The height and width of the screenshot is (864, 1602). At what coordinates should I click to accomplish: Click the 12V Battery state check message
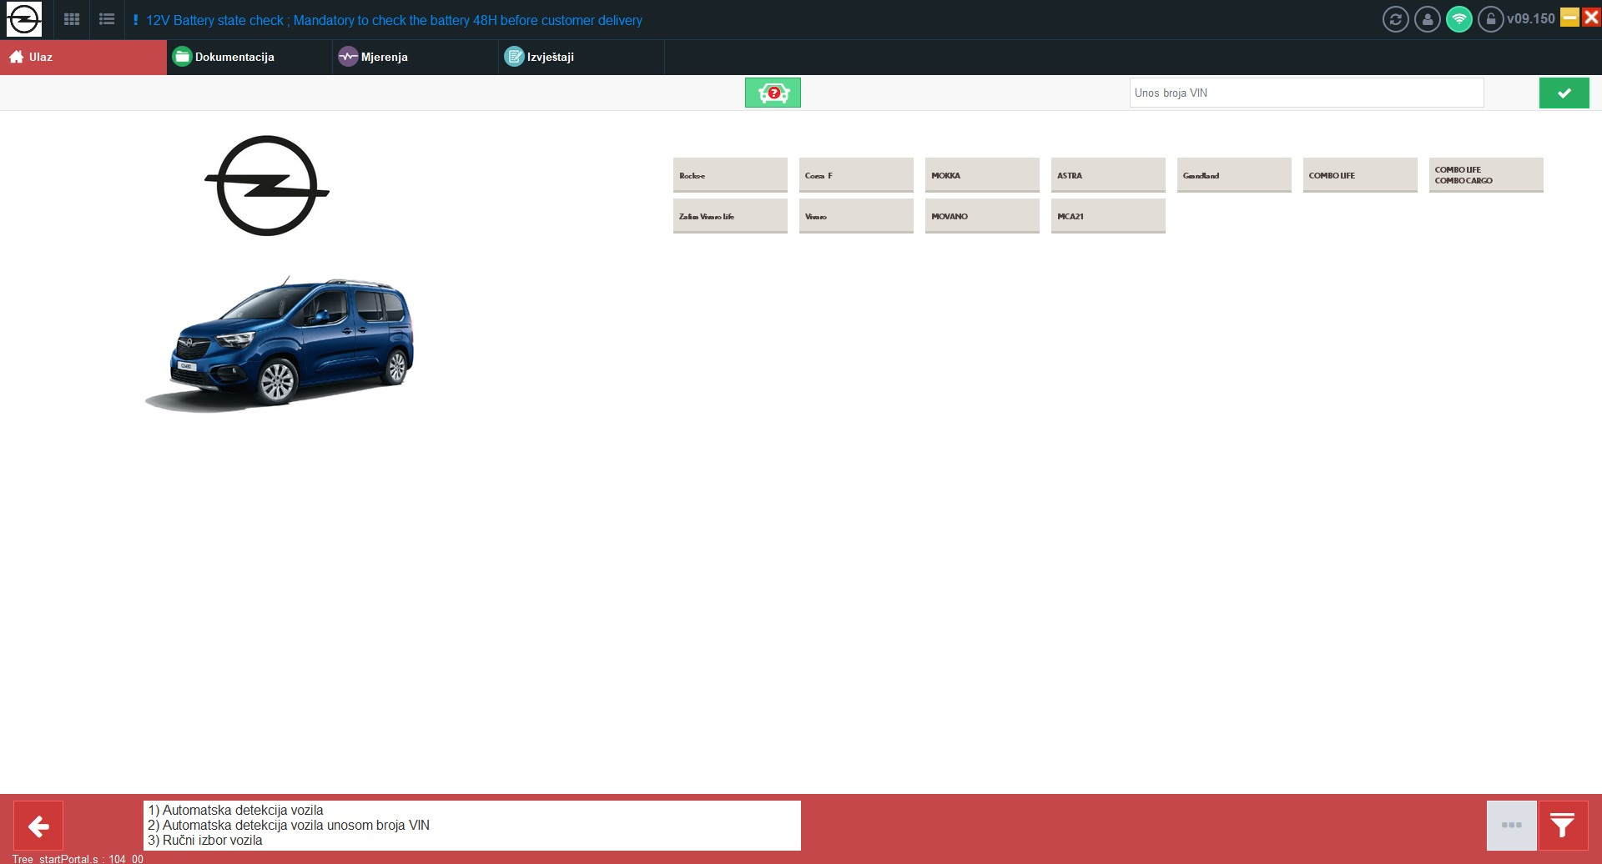coord(394,20)
